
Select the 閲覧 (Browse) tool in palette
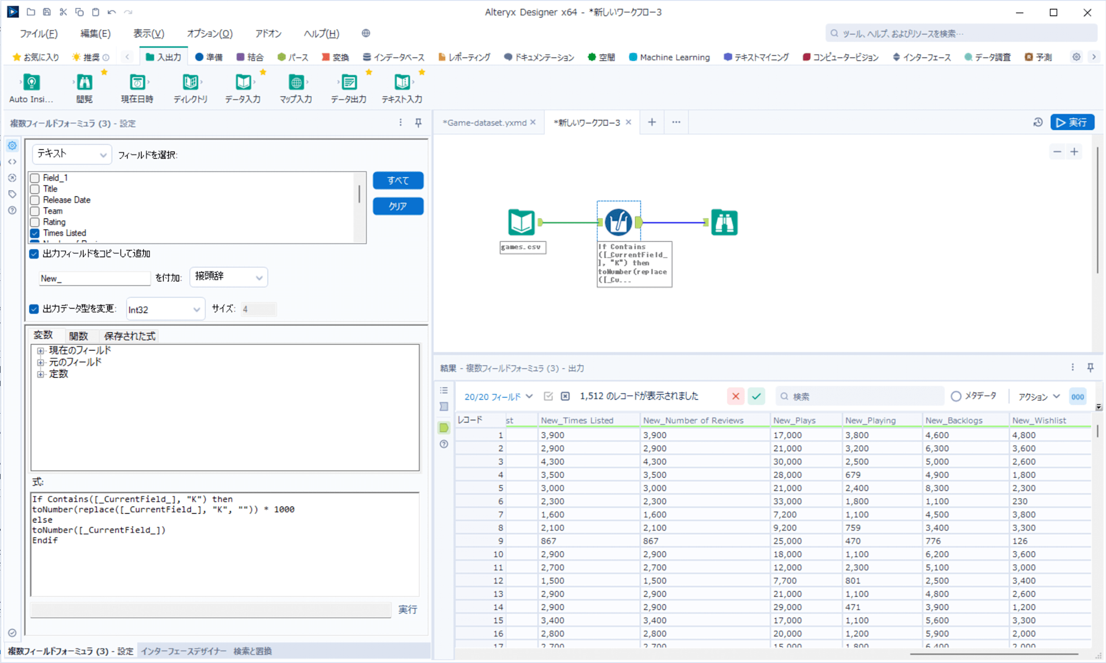tap(85, 83)
